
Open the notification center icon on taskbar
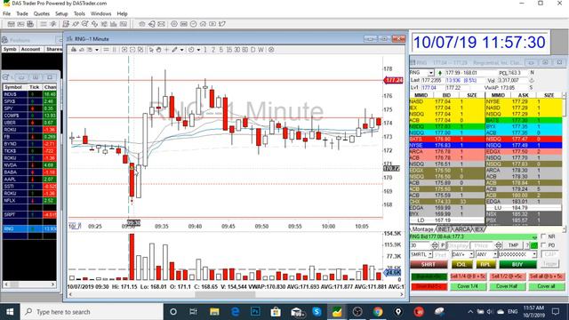pyautogui.click(x=555, y=312)
